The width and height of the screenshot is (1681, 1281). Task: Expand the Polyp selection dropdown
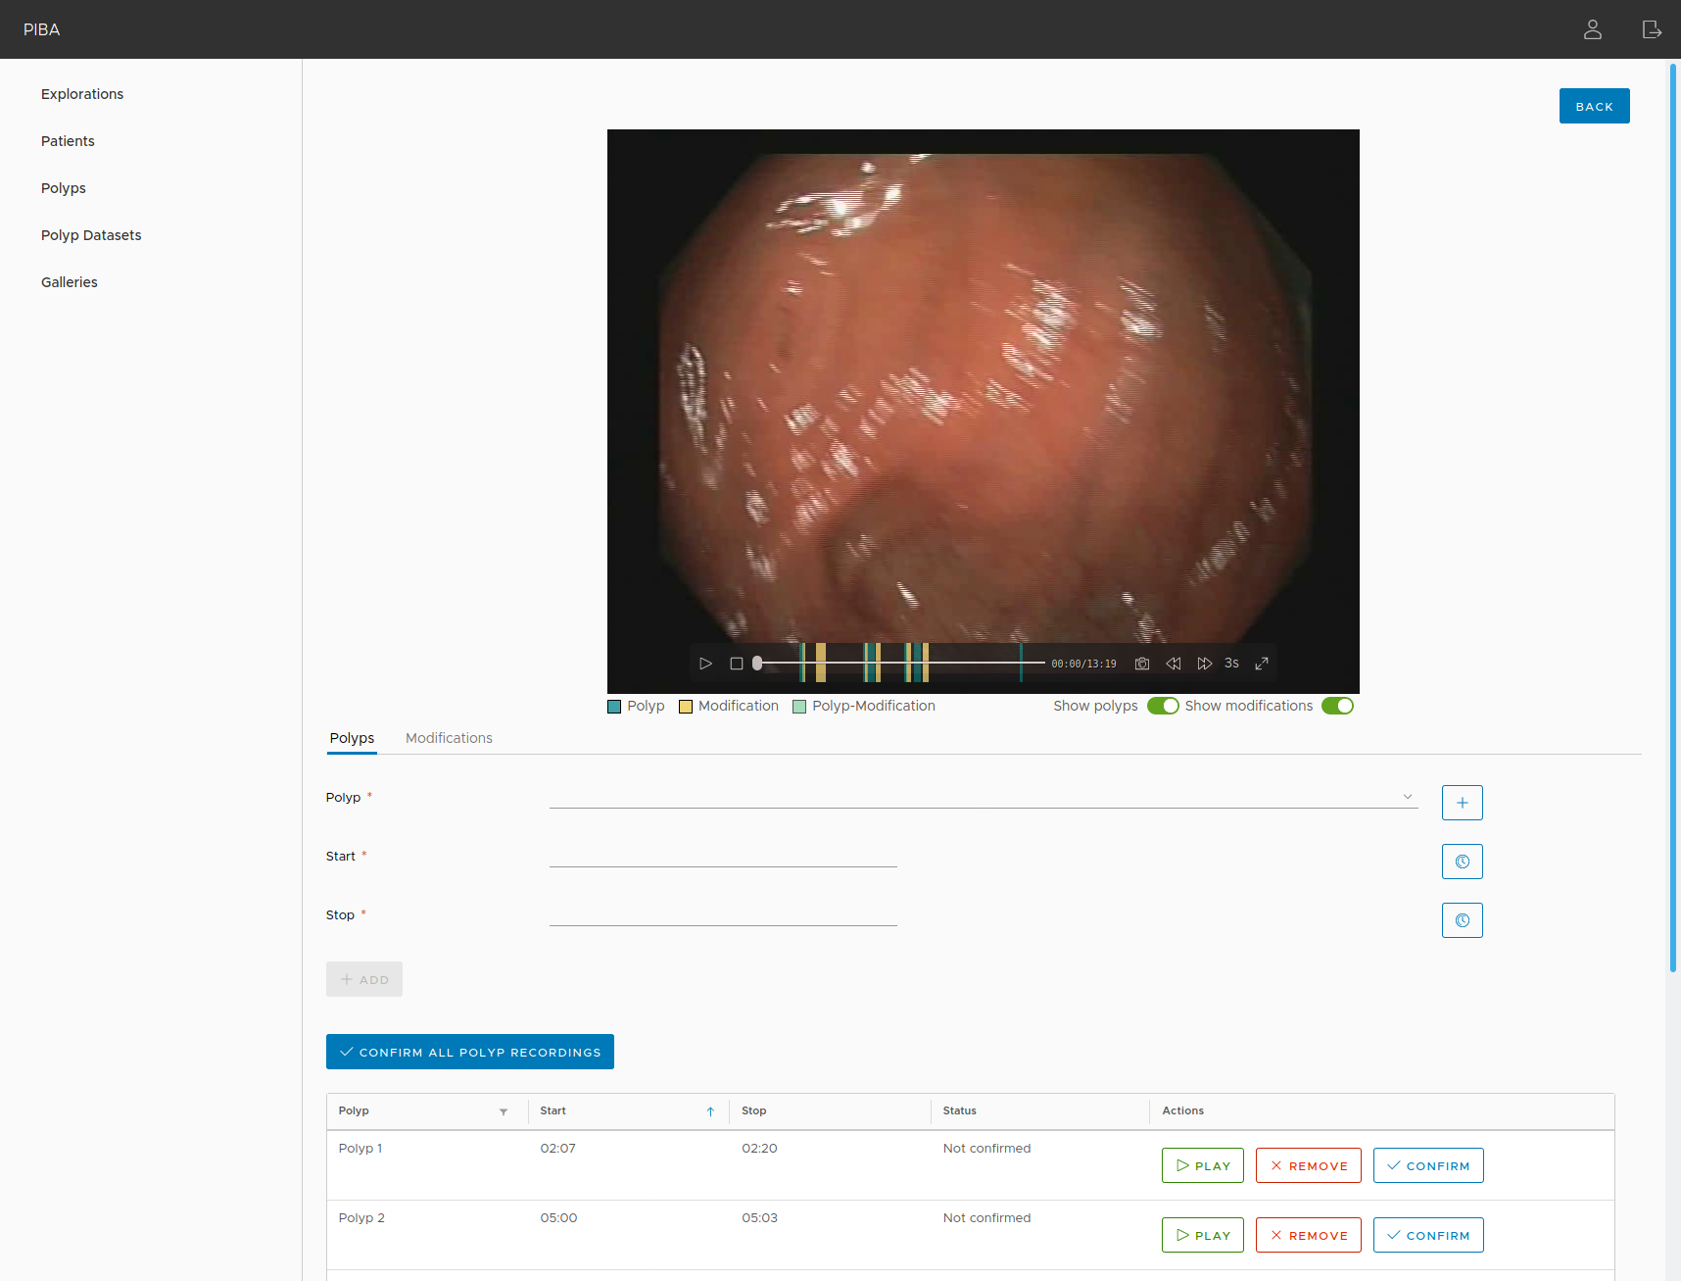[1408, 797]
